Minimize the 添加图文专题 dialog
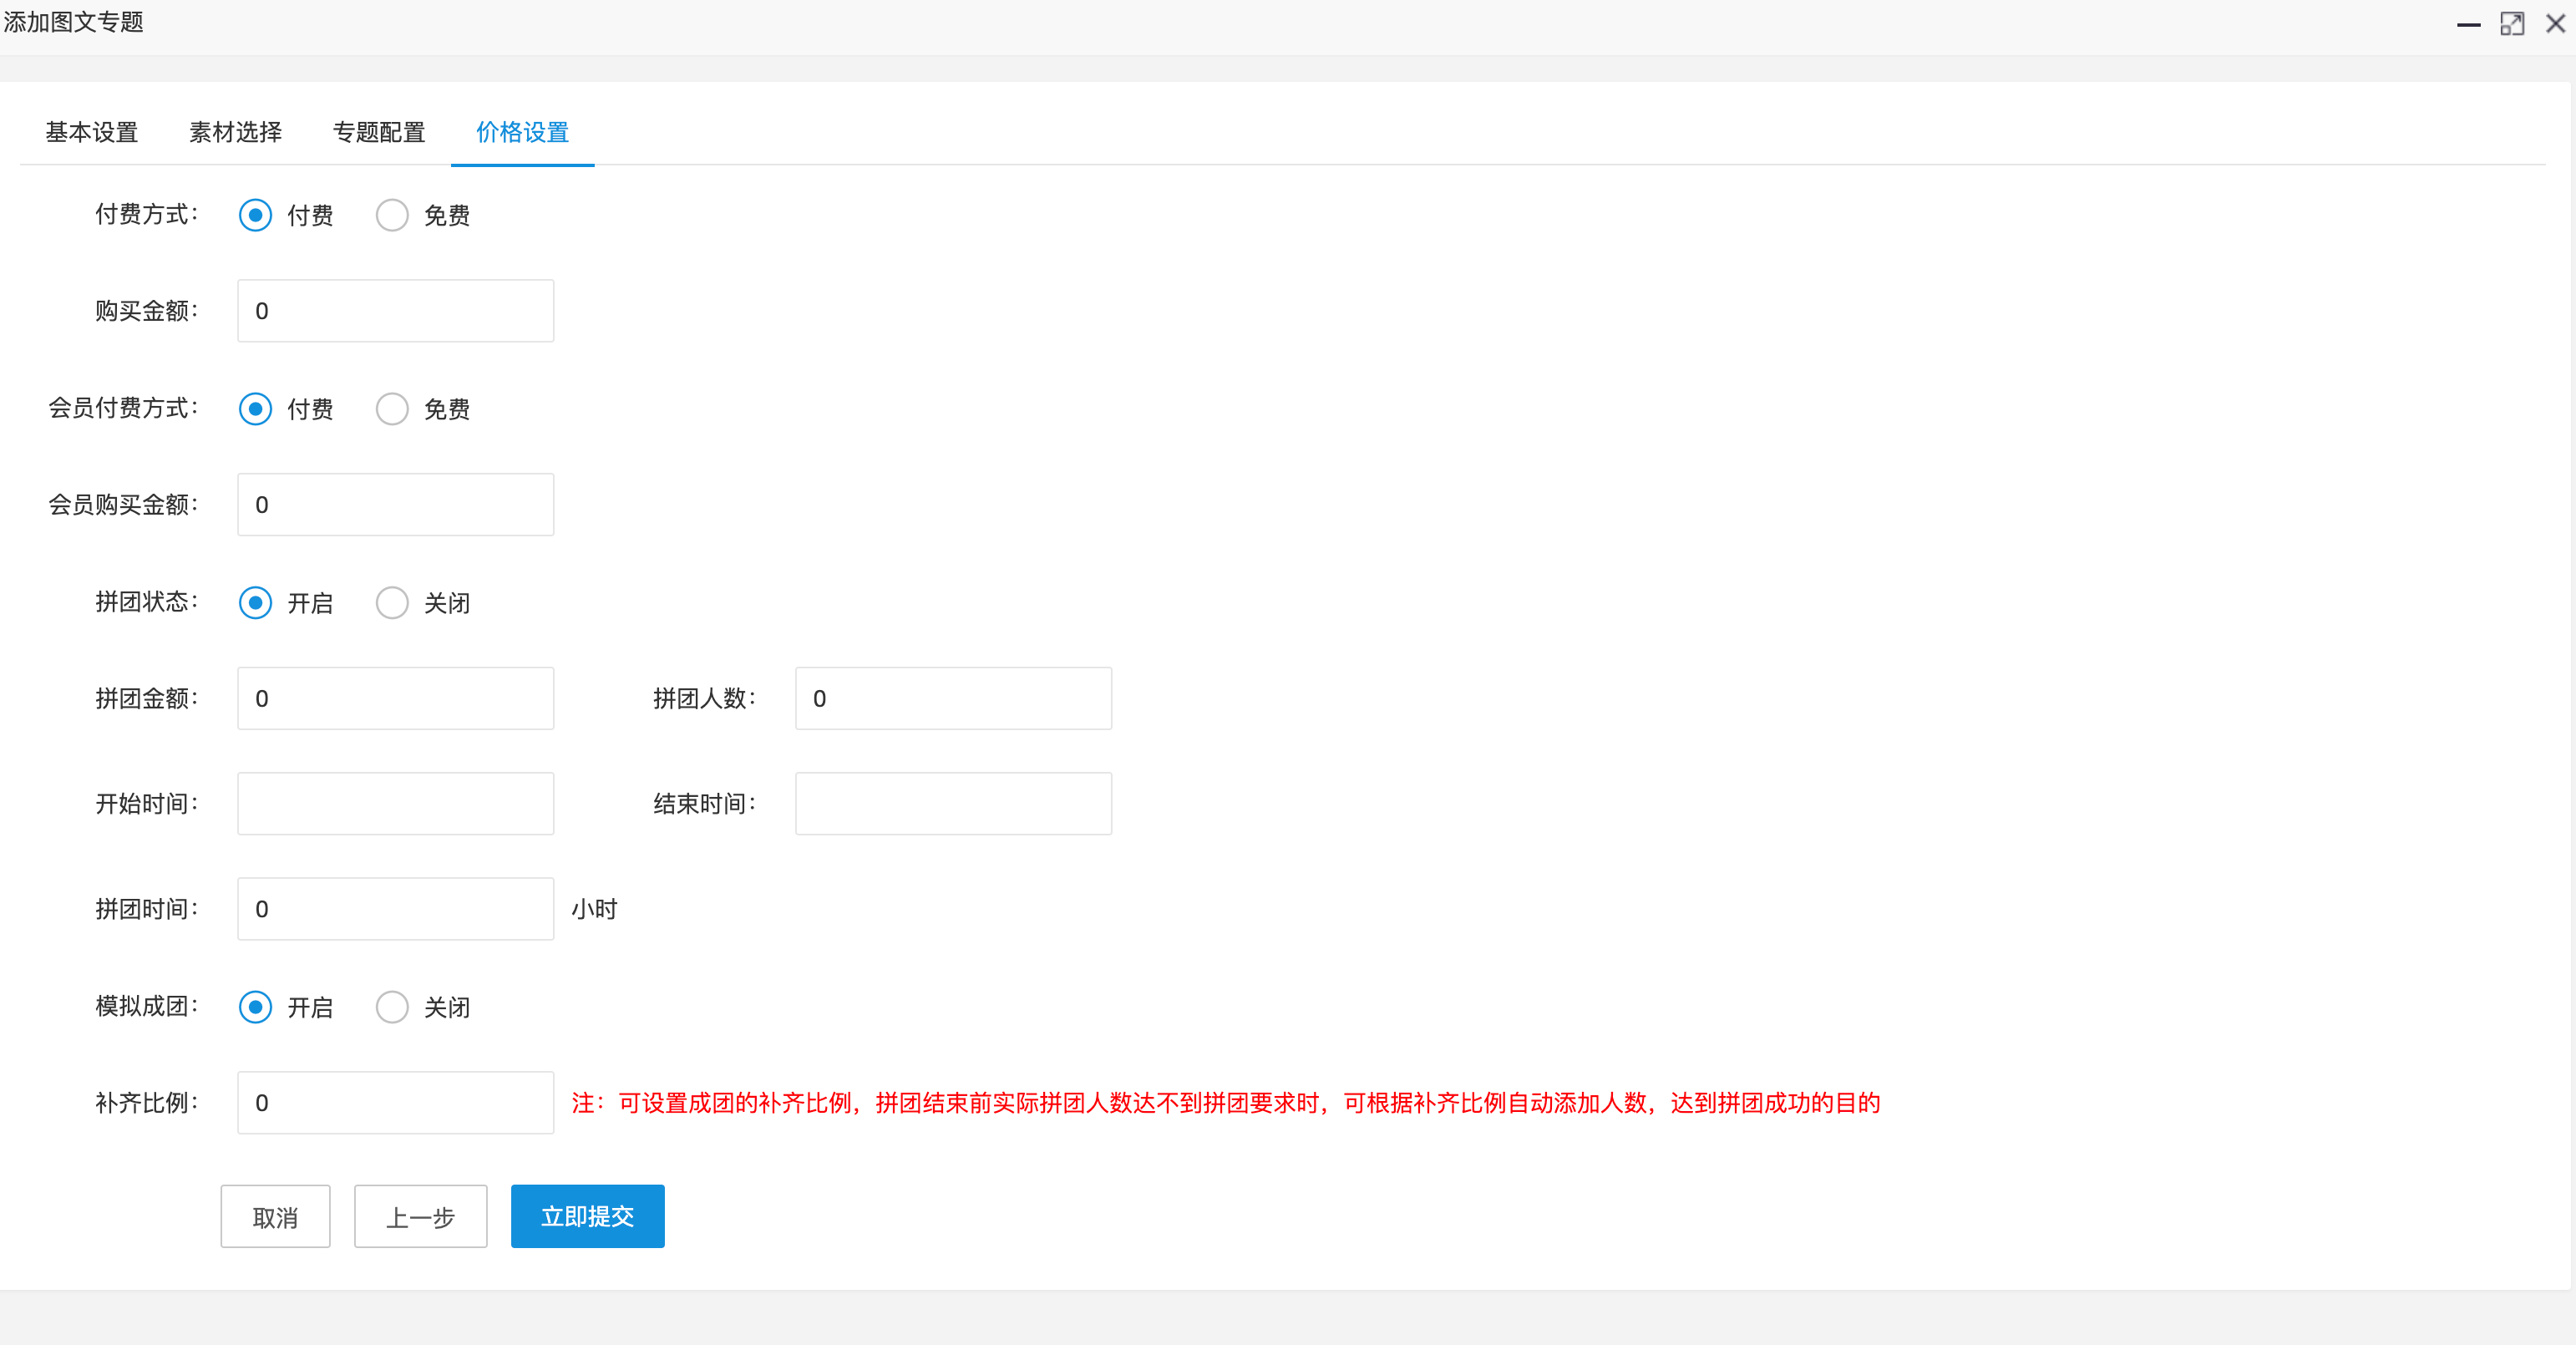The width and height of the screenshot is (2576, 1345). click(x=2468, y=24)
